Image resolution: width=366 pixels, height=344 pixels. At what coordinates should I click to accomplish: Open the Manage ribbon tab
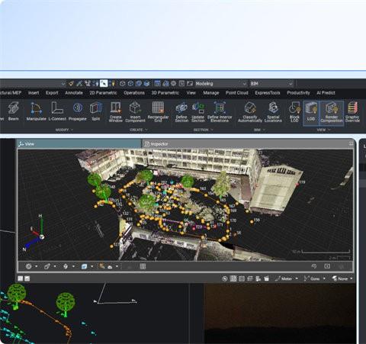point(211,93)
